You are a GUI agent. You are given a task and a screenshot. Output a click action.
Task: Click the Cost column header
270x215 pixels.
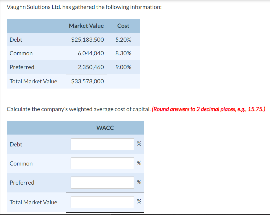123,26
